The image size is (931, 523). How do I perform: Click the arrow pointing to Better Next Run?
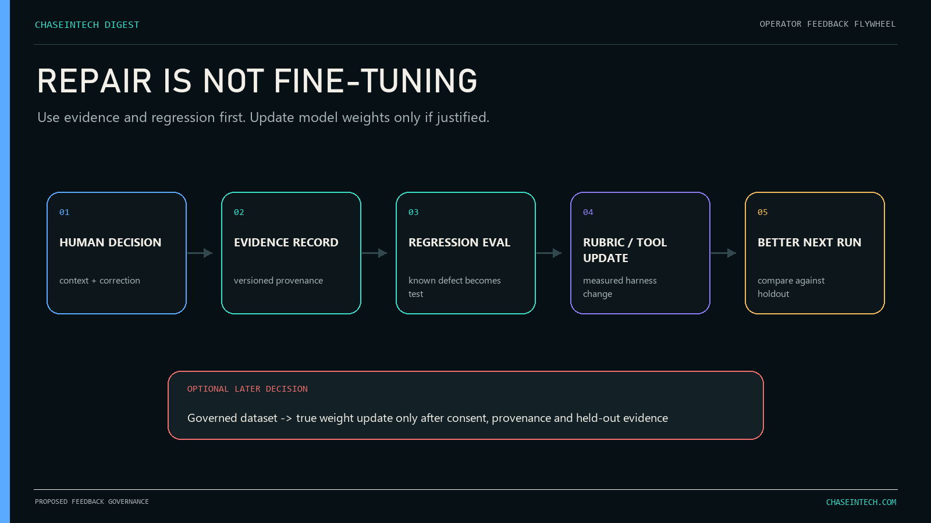click(723, 253)
